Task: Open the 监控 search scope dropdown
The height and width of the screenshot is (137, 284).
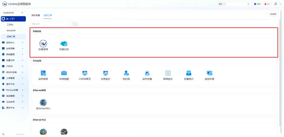Action: [222, 4]
